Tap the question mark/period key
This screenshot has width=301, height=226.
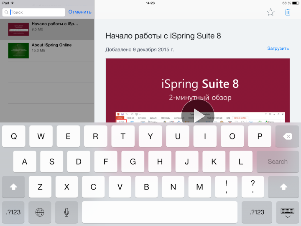253,187
